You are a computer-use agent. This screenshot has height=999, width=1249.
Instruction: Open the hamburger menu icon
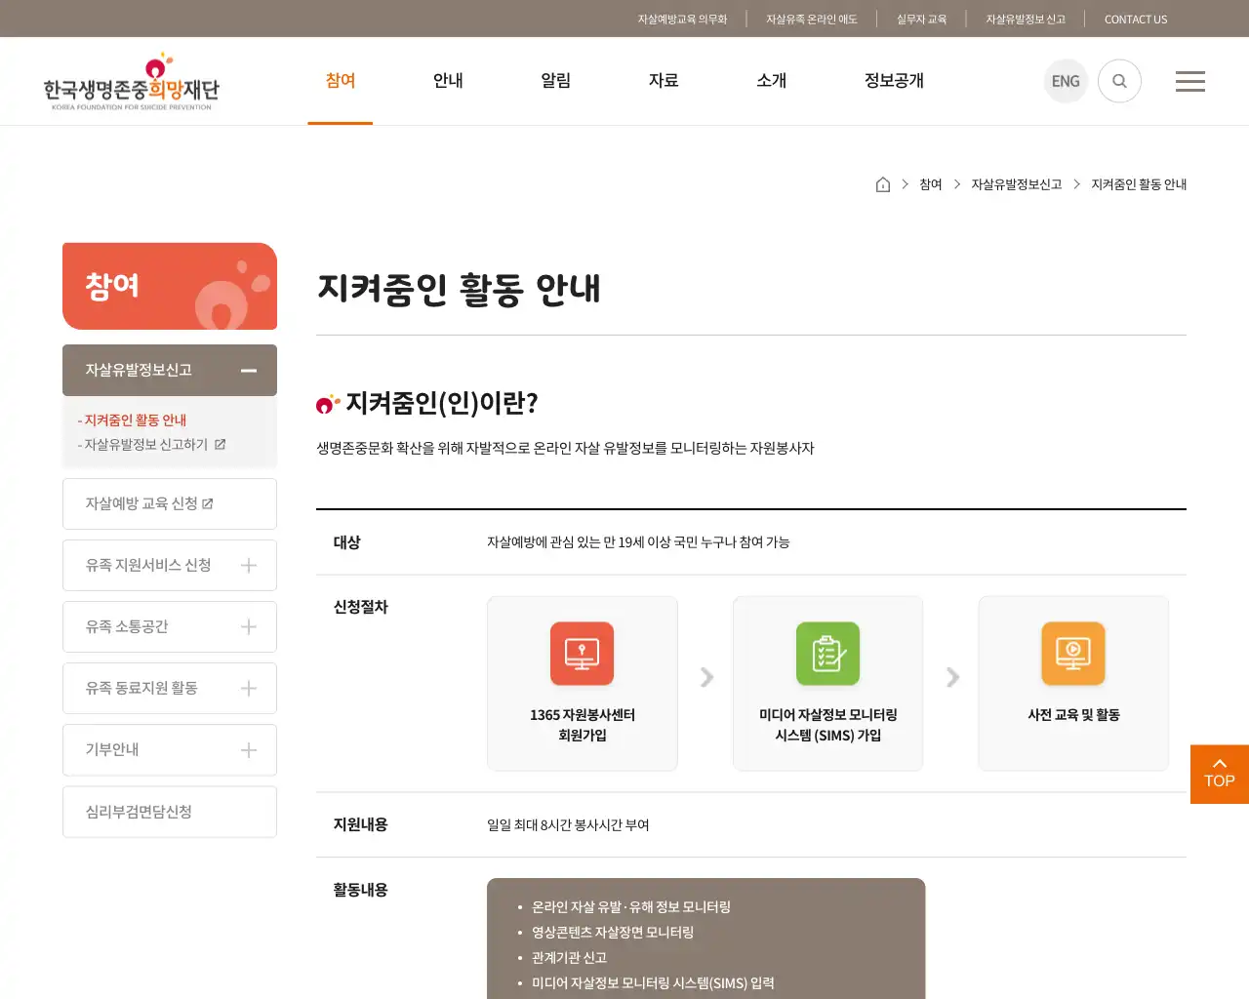(x=1190, y=81)
